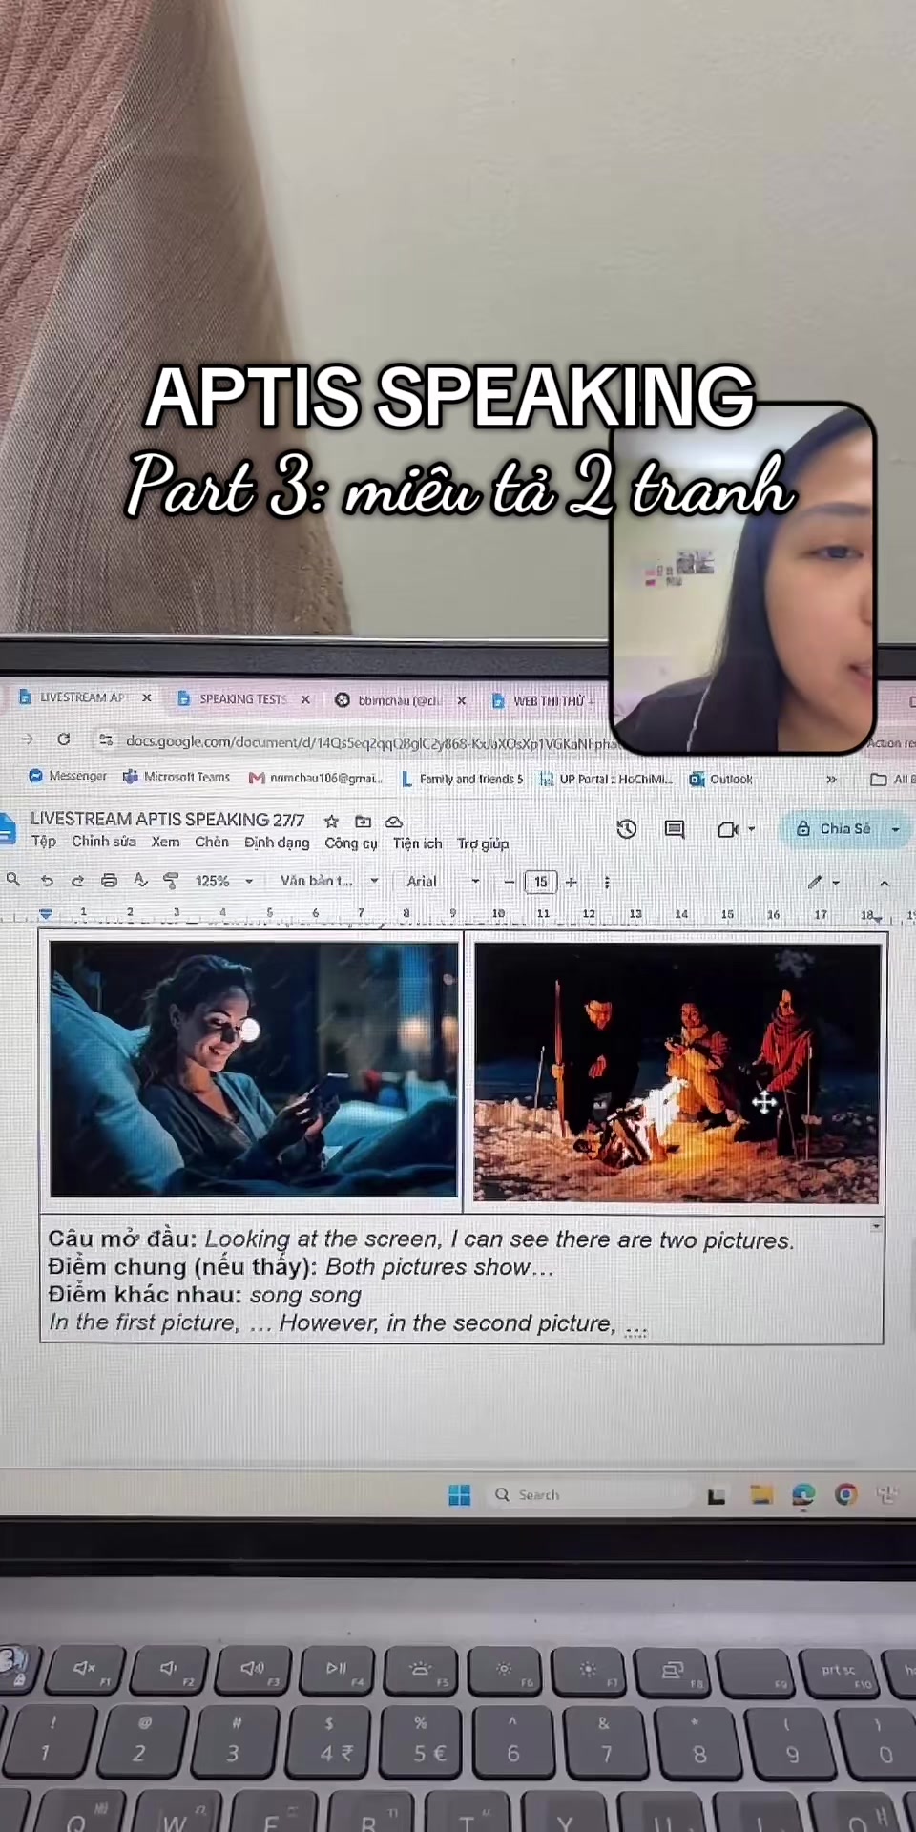Open the Xem menu

tap(165, 842)
